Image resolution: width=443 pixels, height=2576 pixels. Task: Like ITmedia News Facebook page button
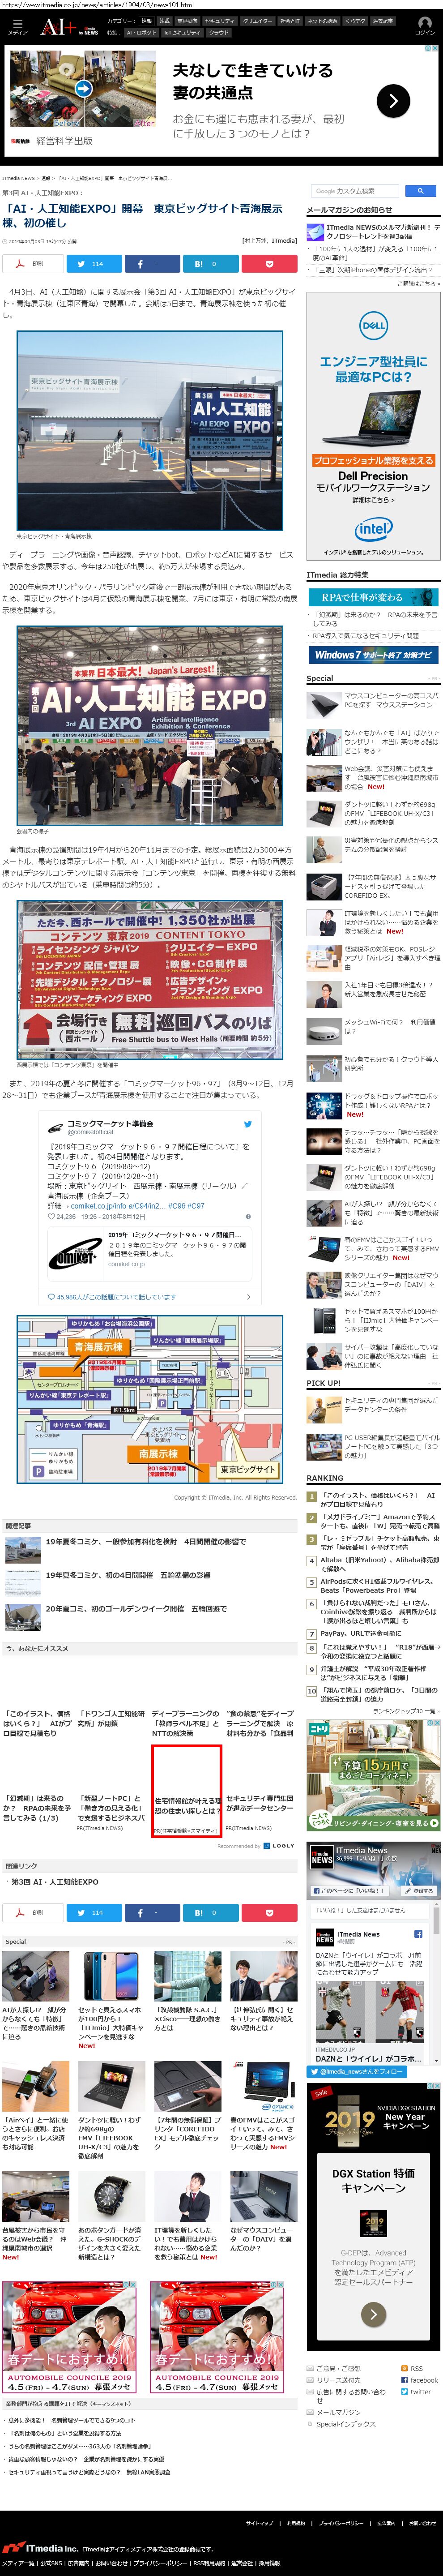[350, 1890]
